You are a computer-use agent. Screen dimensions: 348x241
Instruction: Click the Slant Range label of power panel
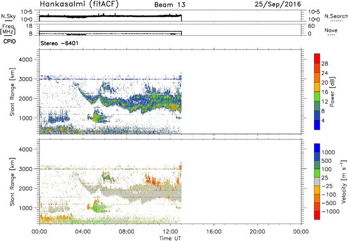[x=12, y=92]
